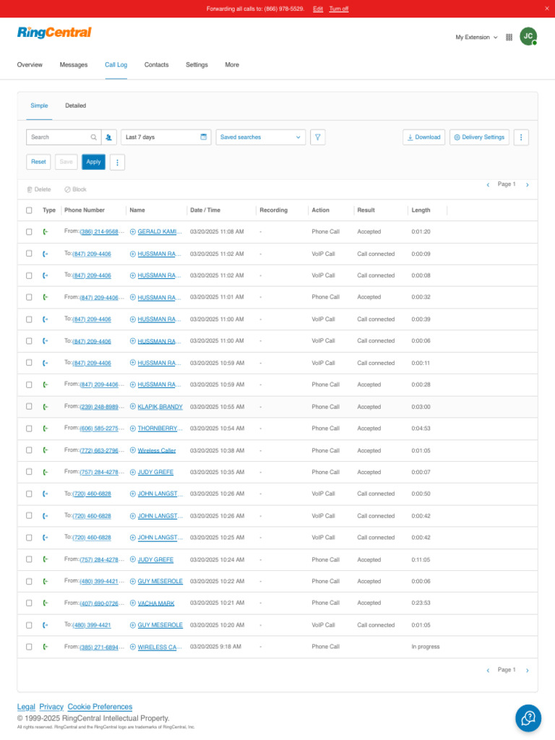The height and width of the screenshot is (740, 555).
Task: Open the JC profile avatar
Action: tap(528, 36)
